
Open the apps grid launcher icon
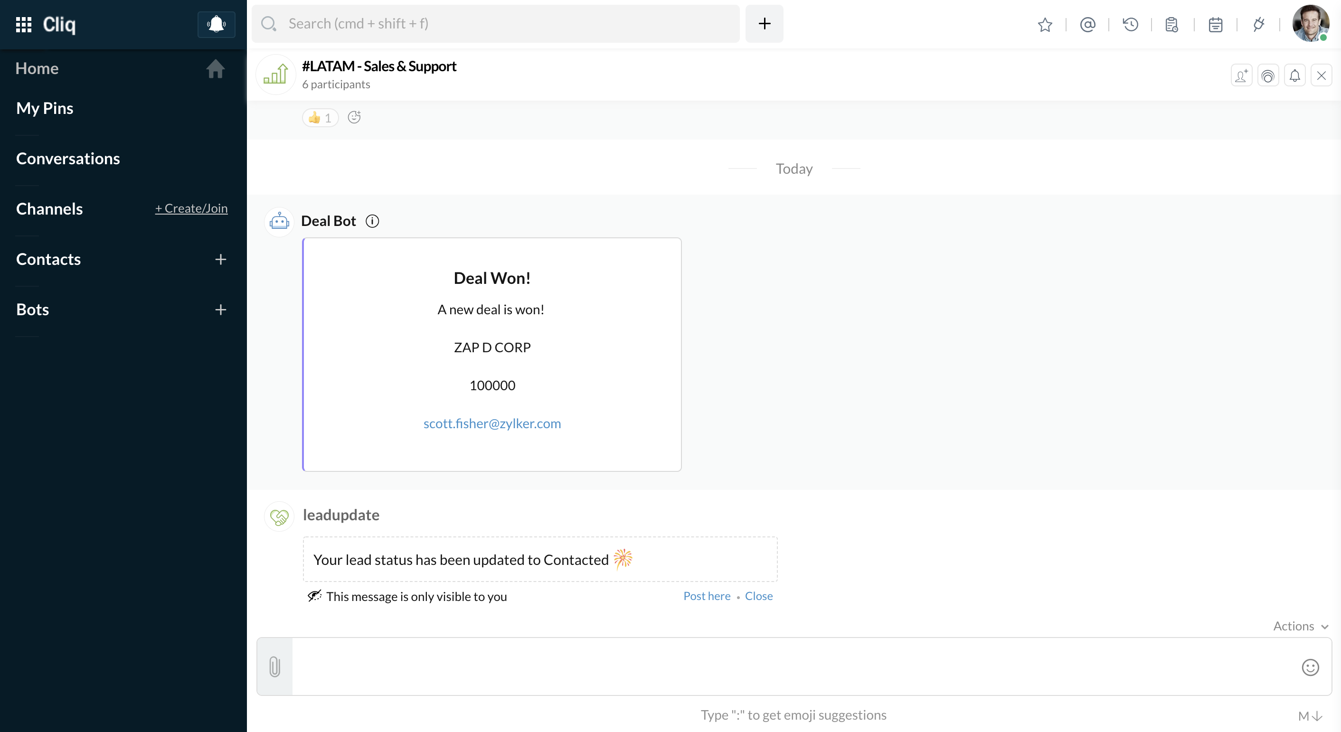(23, 24)
